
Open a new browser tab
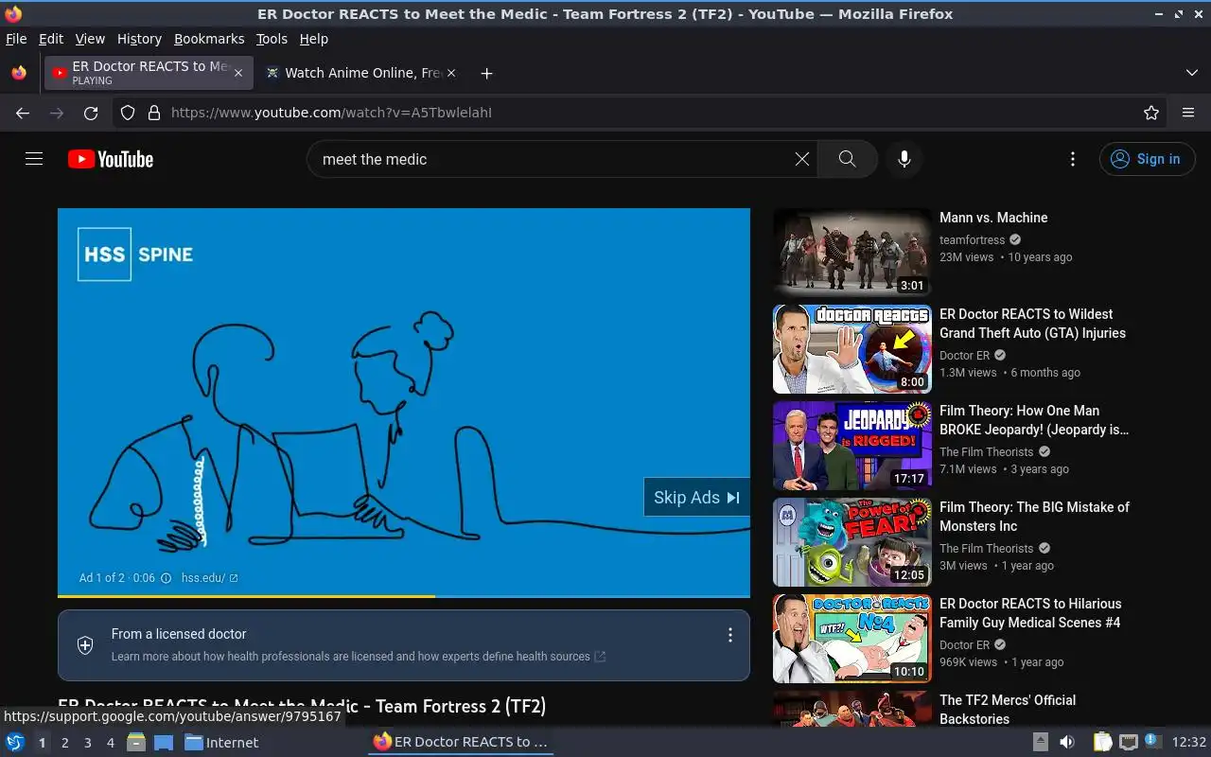(486, 73)
